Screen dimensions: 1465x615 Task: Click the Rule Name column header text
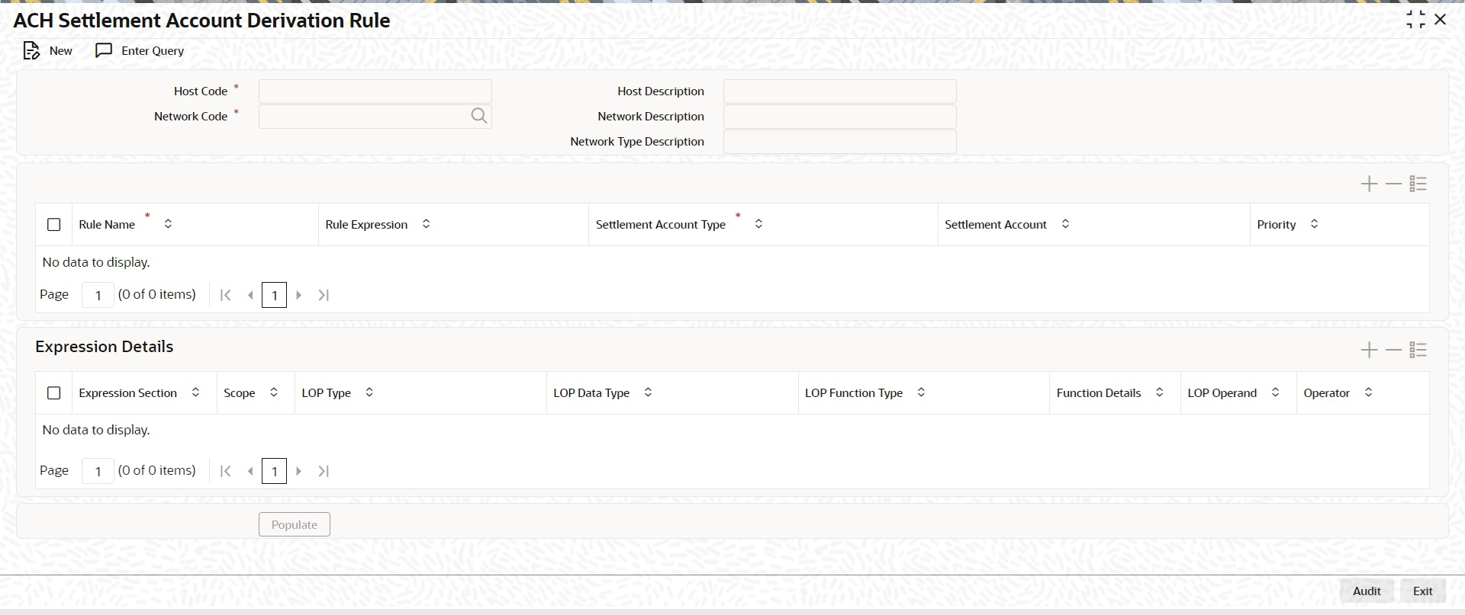tap(107, 225)
